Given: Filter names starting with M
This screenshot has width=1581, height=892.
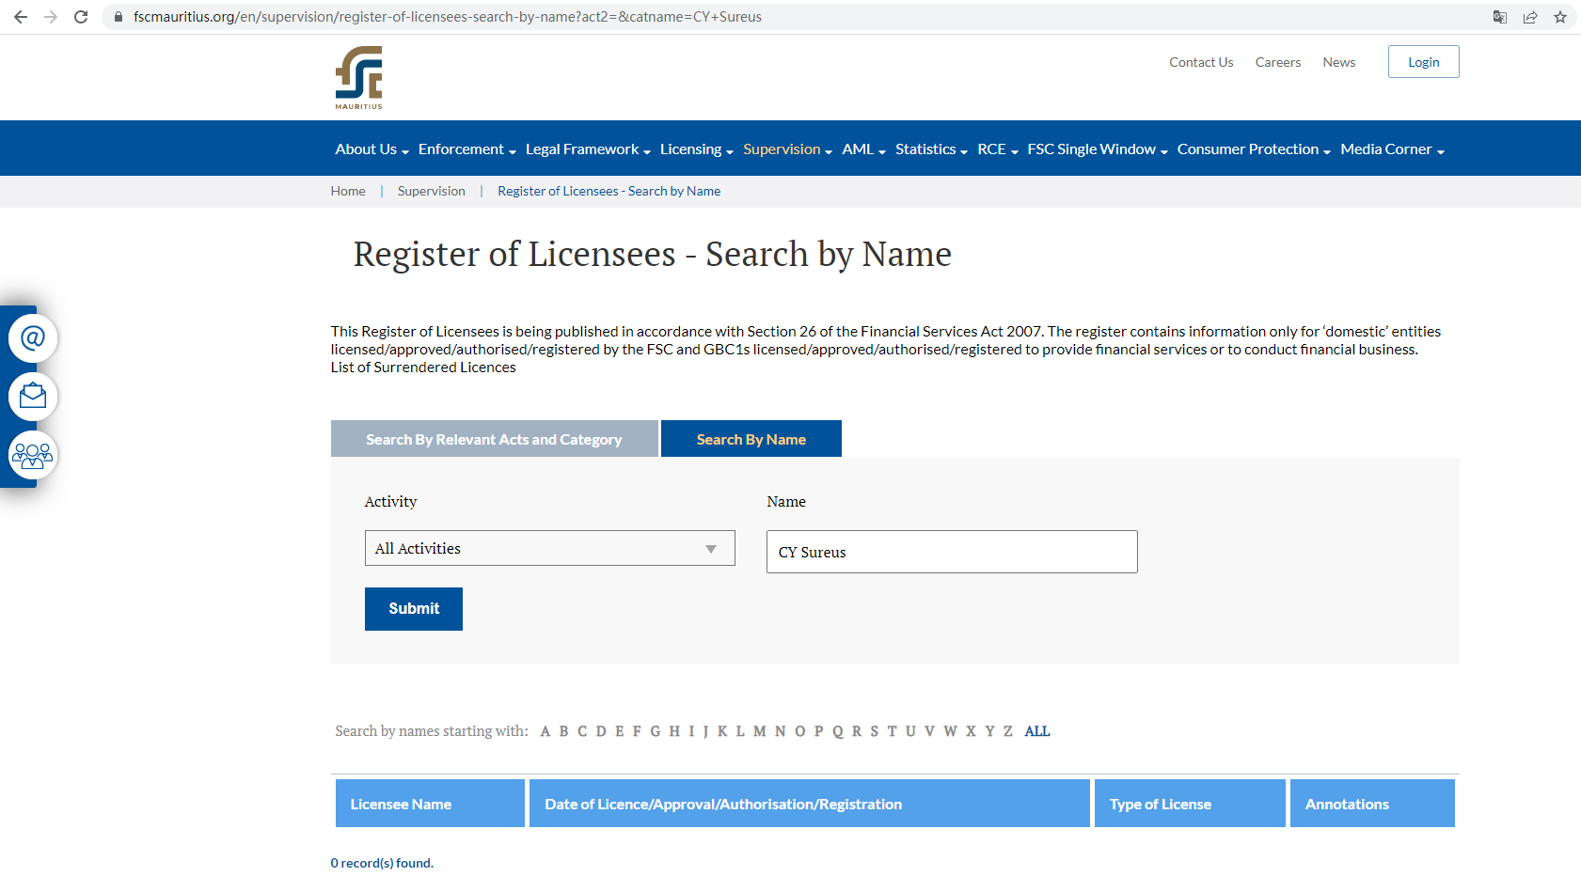Looking at the screenshot, I should pos(760,731).
